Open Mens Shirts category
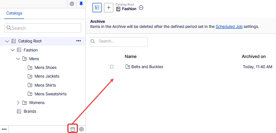This screenshot has height=133, width=276. [45, 85]
